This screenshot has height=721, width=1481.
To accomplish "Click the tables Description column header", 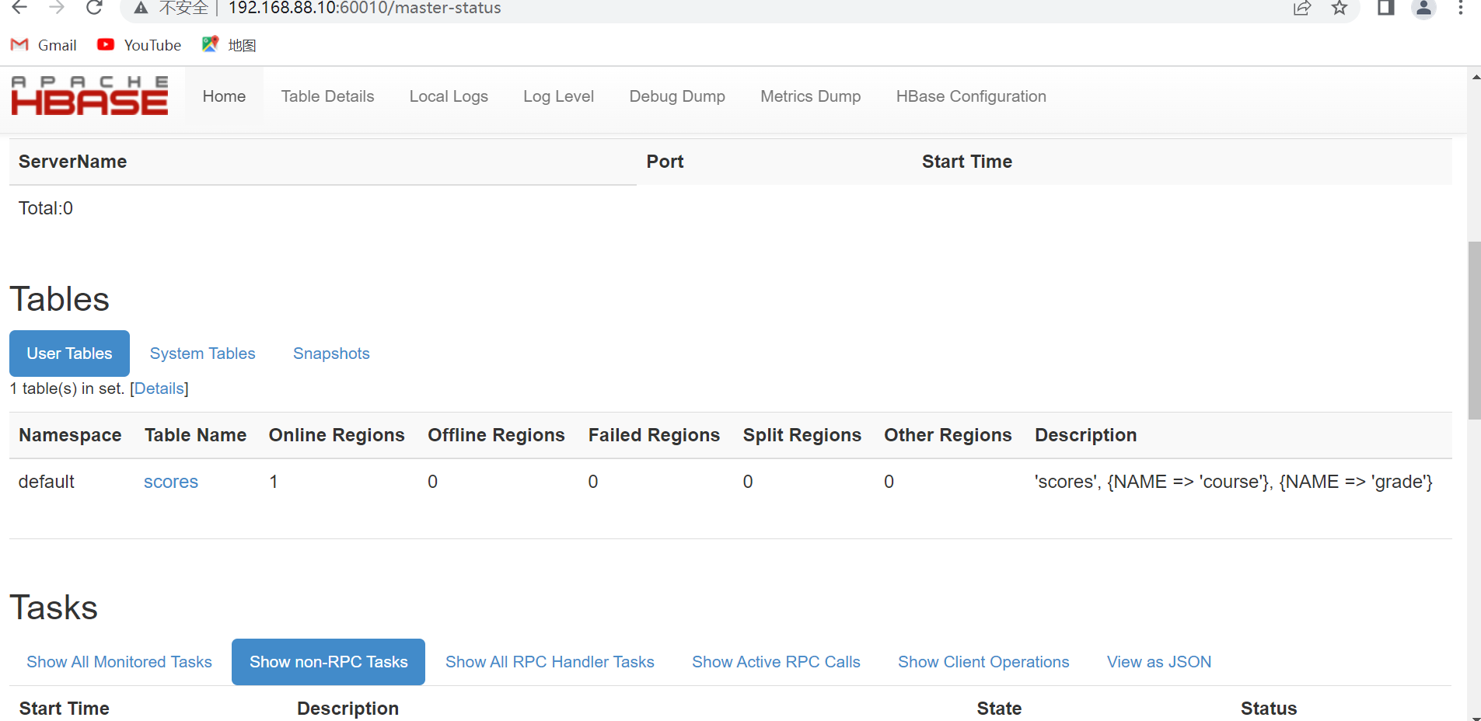I will coord(1085,435).
